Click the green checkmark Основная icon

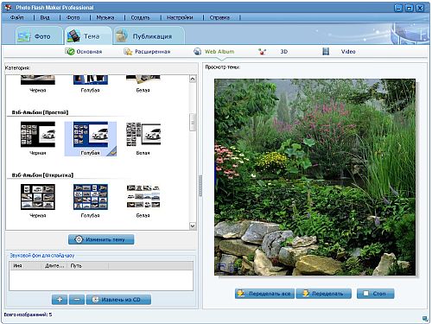point(69,52)
